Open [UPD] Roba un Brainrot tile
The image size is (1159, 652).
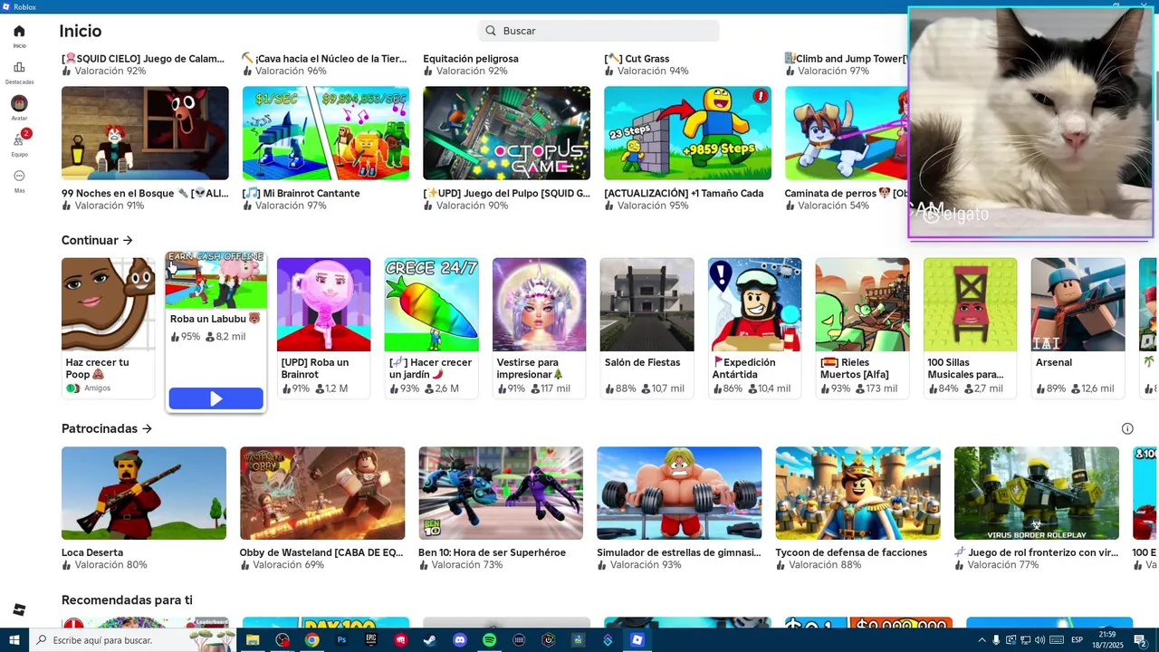click(323, 328)
